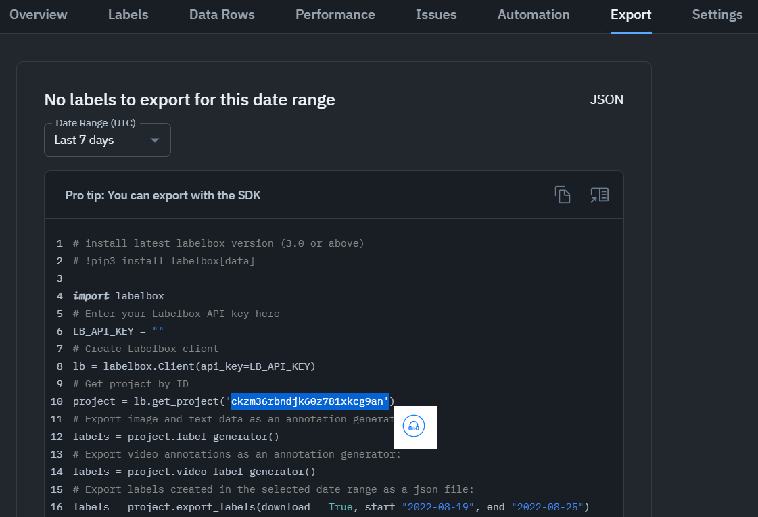Image resolution: width=758 pixels, height=517 pixels.
Task: Select the JSON export format
Action: pyautogui.click(x=607, y=99)
